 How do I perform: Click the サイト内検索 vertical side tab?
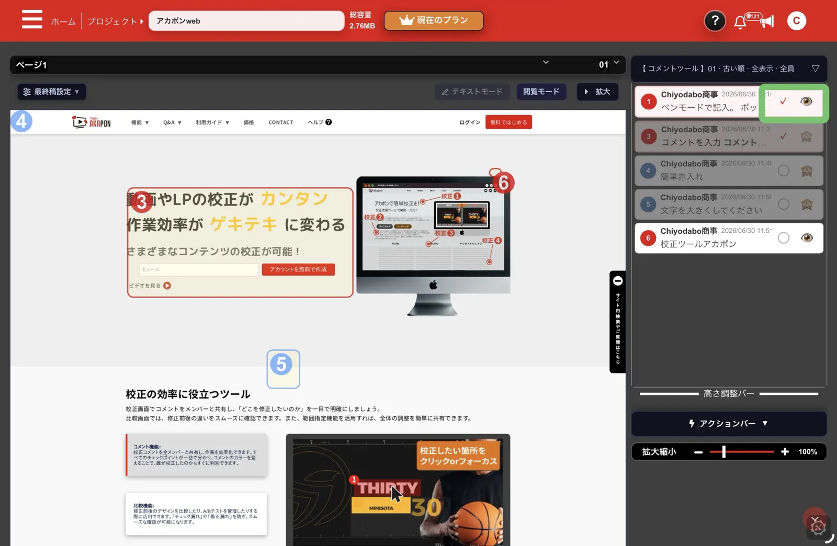click(618, 322)
